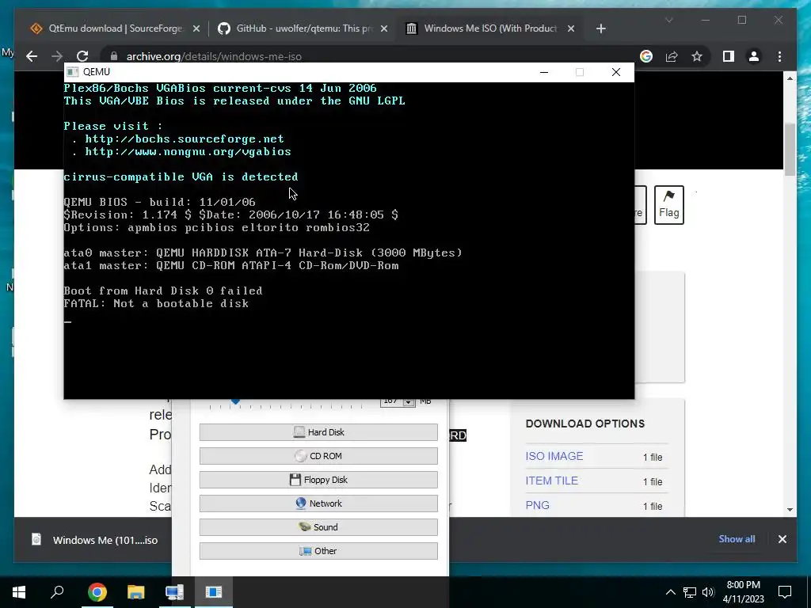Open ISO IMAGE download link
This screenshot has height=608, width=811.
(554, 456)
